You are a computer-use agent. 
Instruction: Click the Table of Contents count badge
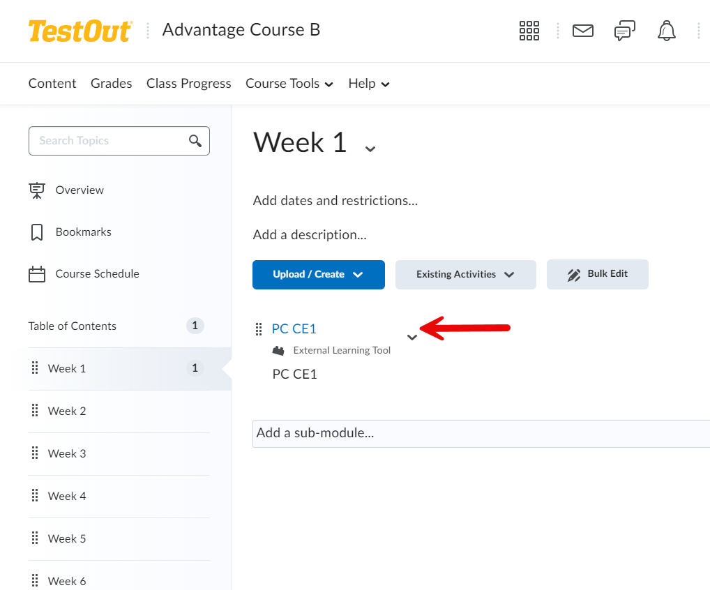click(x=195, y=326)
